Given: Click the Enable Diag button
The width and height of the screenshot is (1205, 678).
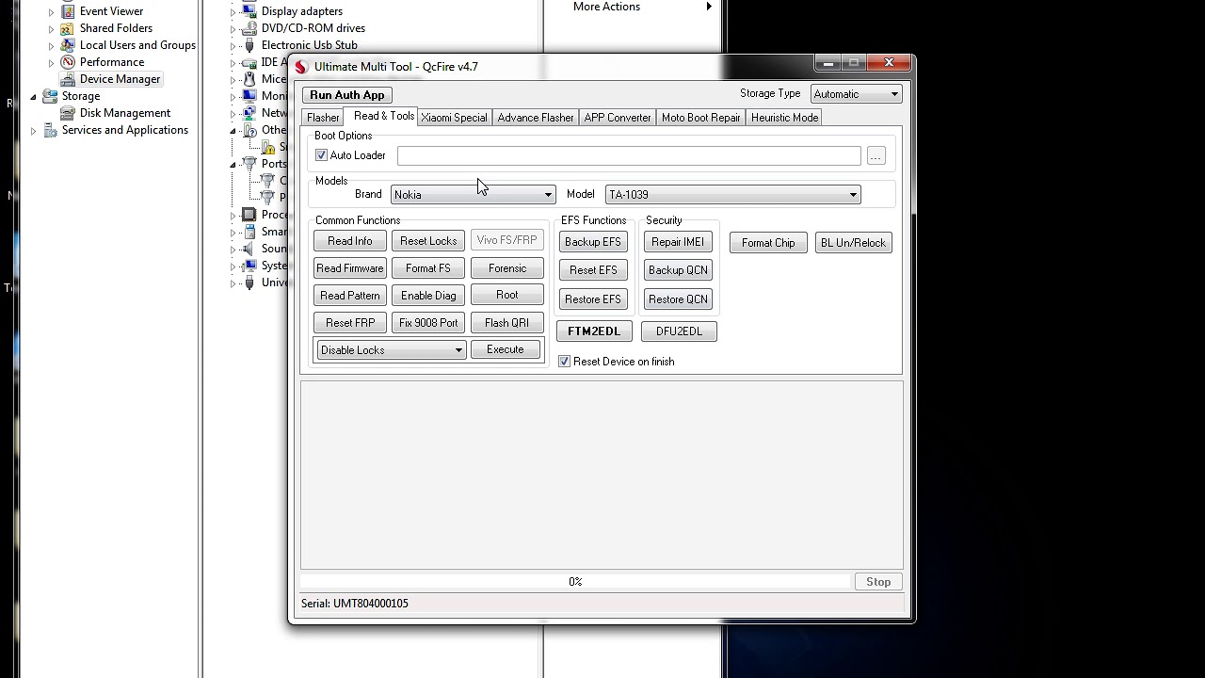Looking at the screenshot, I should point(428,296).
